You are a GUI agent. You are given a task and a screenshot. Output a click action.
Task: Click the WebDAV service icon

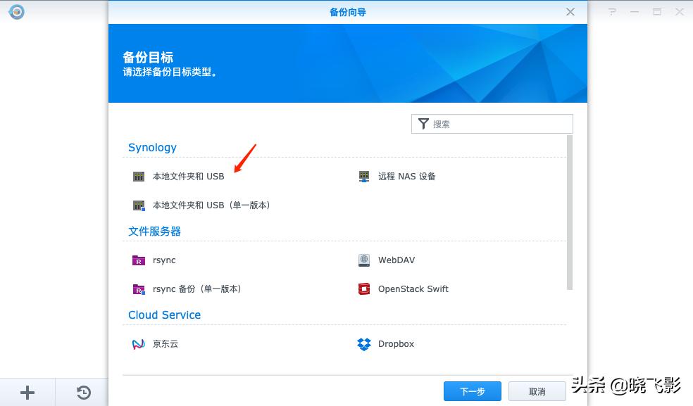pyautogui.click(x=363, y=260)
